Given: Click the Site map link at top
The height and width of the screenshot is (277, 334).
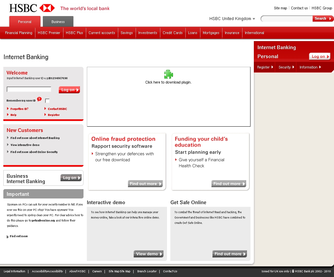Looking at the screenshot, I should pyautogui.click(x=280, y=8).
